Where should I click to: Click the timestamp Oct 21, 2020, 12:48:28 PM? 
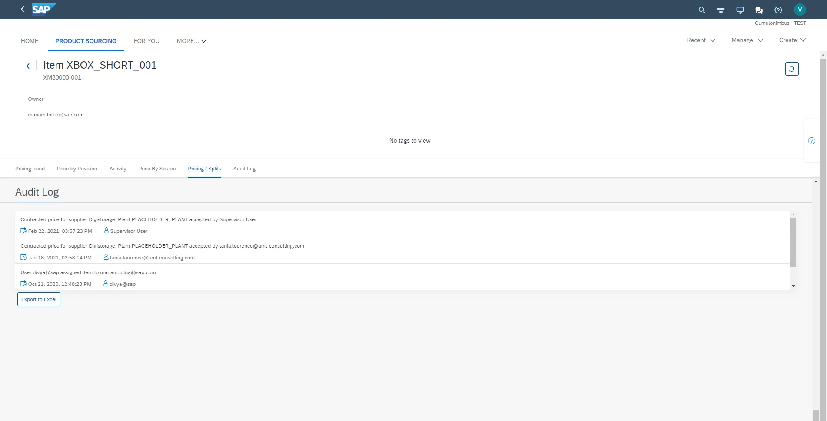60,284
